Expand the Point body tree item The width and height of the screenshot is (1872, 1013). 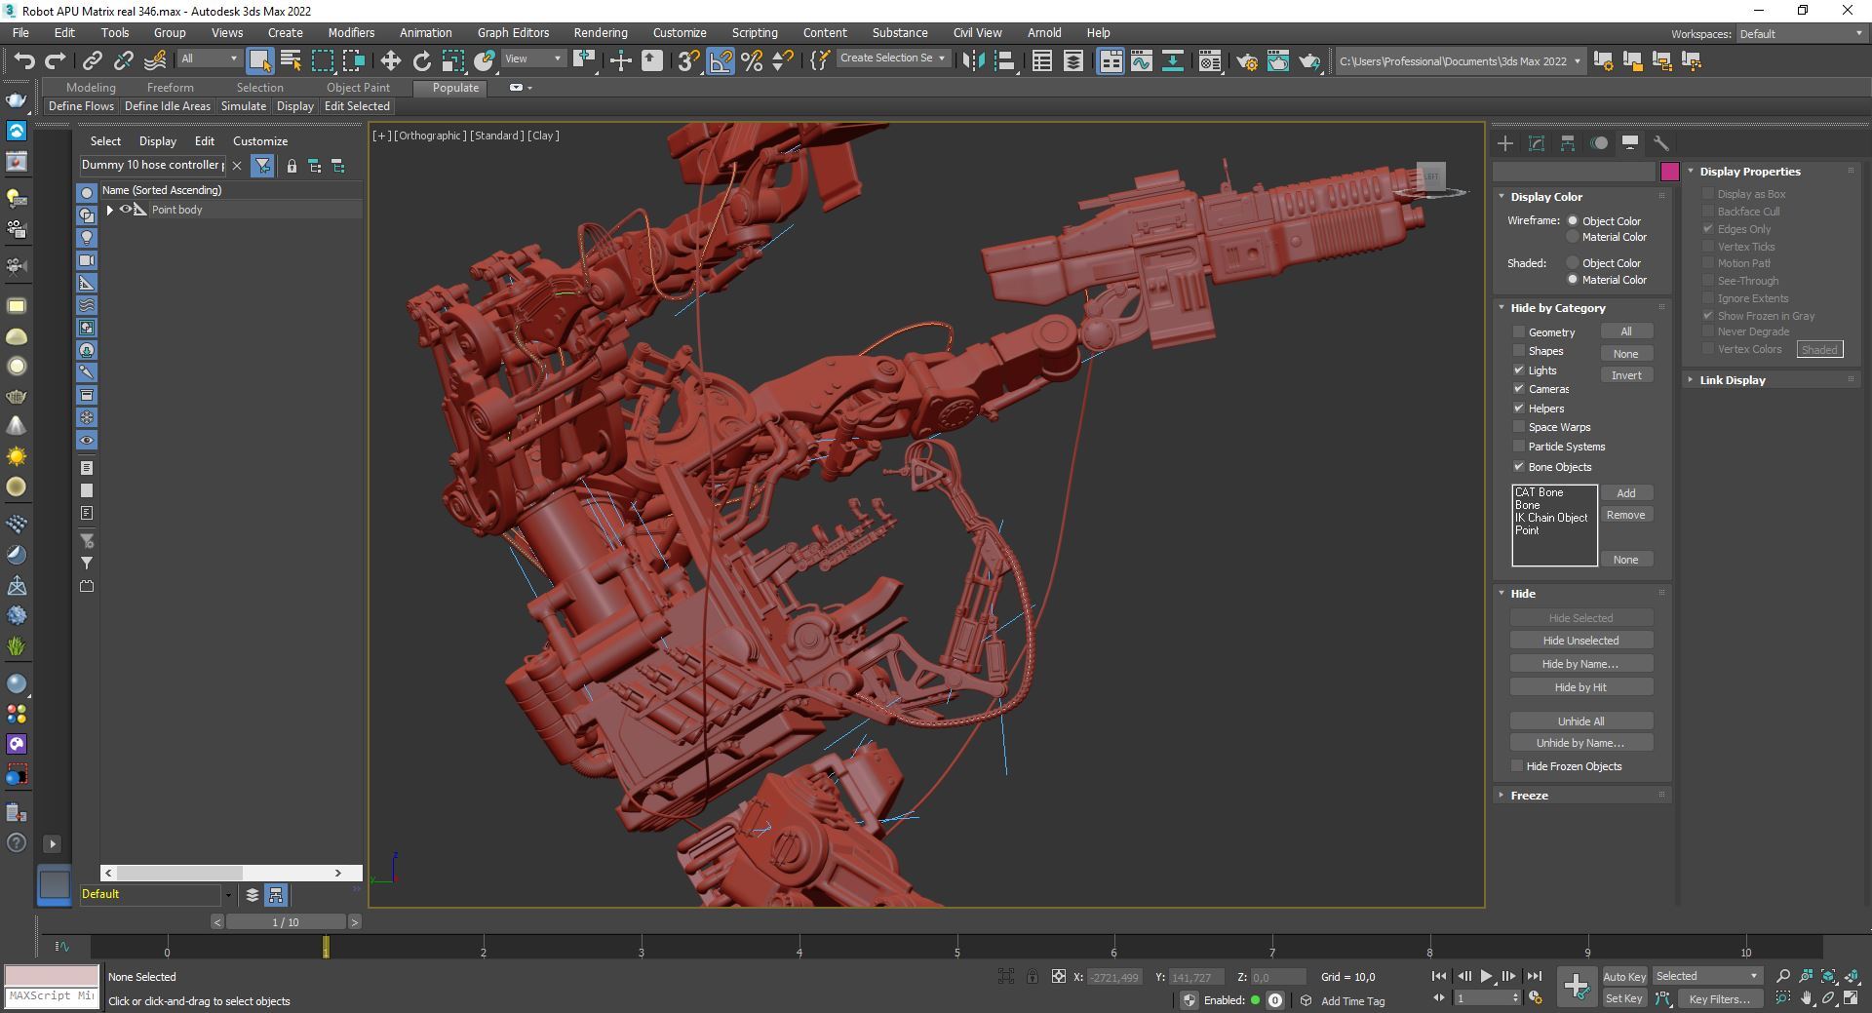tap(109, 210)
